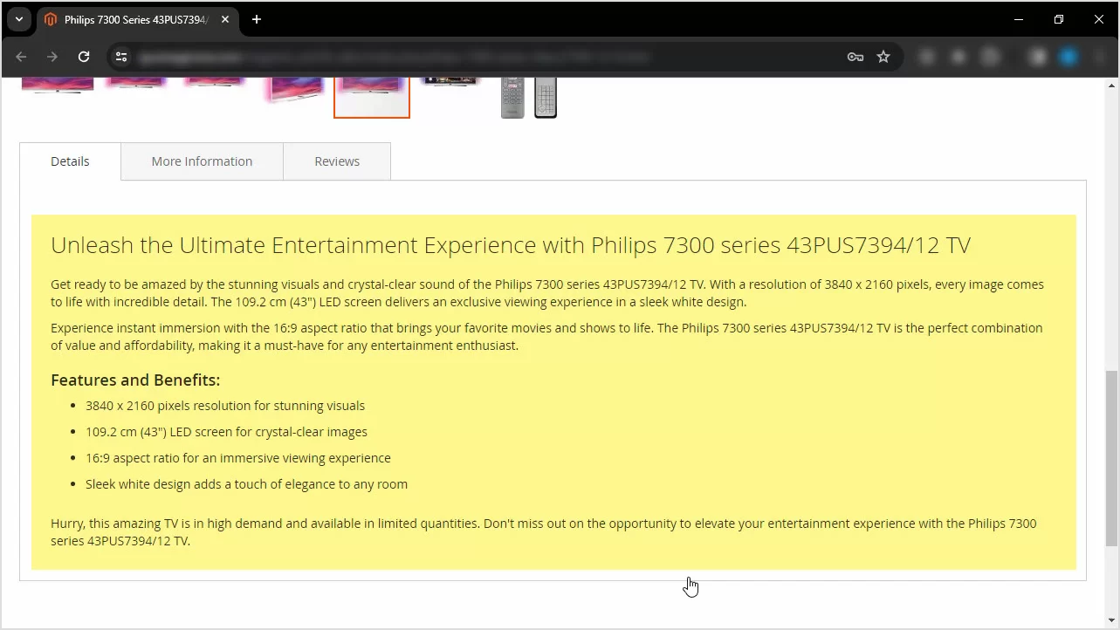Select the Details tab
Image resolution: width=1120 pixels, height=630 pixels.
click(x=70, y=161)
